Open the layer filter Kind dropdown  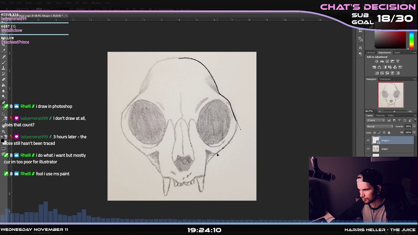376,120
